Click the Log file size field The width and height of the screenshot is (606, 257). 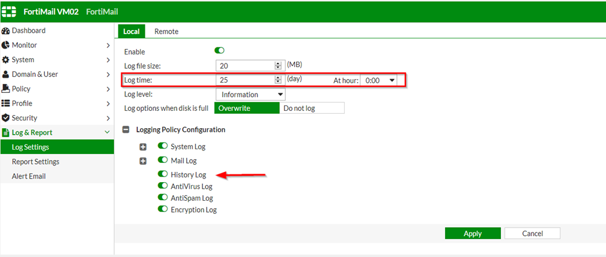coord(244,65)
